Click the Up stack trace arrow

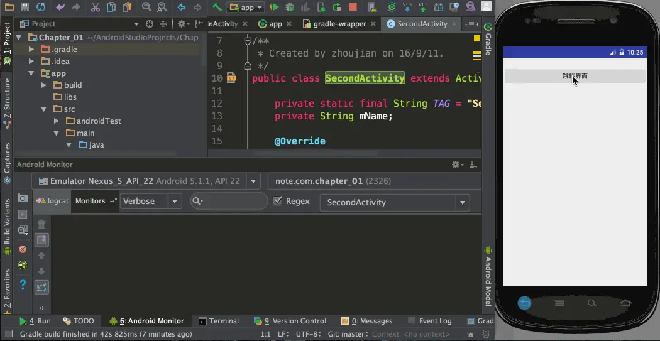(x=41, y=256)
